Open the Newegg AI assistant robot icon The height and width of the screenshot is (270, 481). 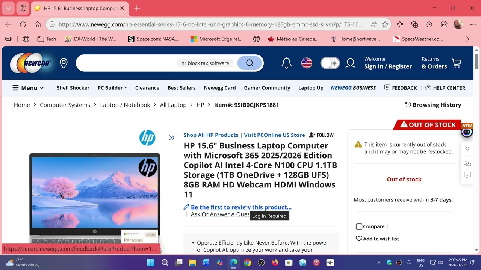point(467,132)
